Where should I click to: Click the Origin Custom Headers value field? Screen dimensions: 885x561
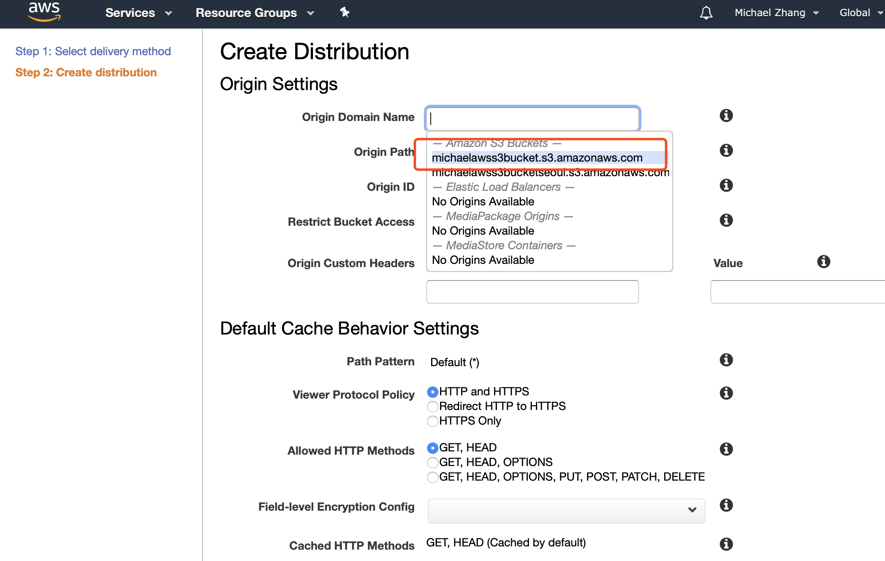coord(797,292)
